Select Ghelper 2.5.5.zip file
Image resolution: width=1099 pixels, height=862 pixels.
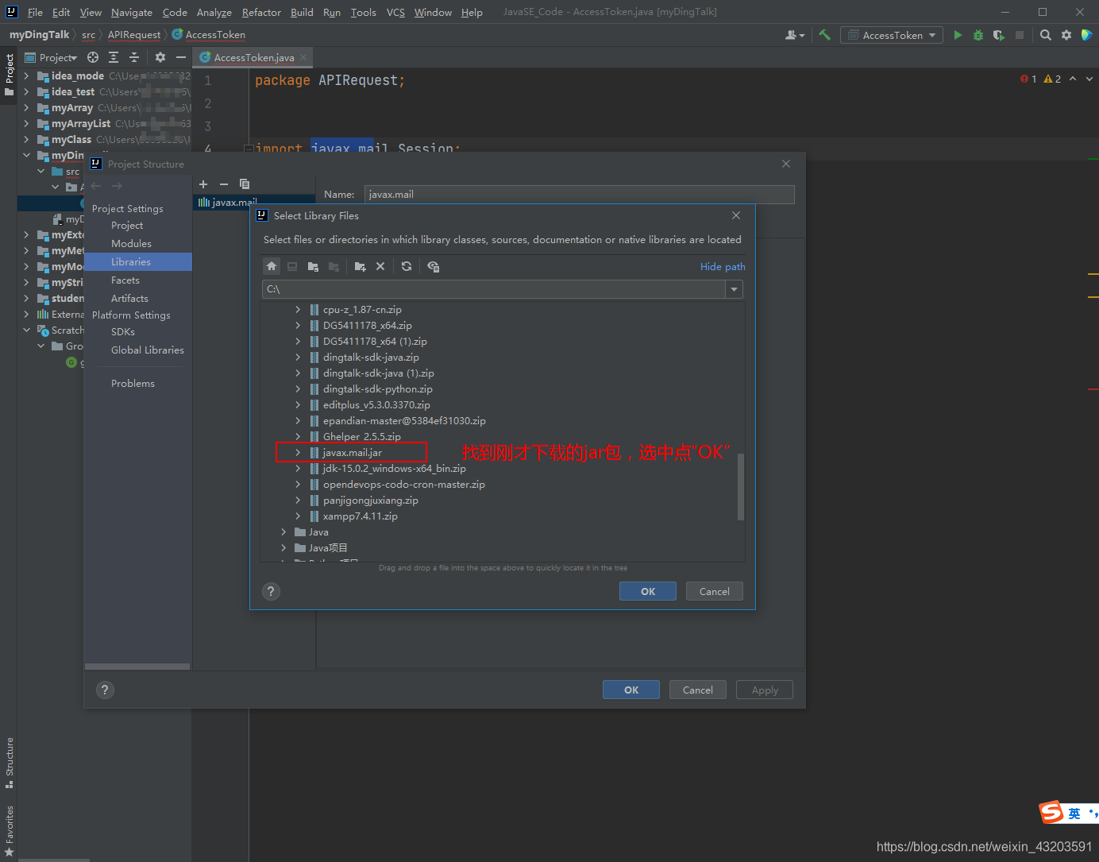(362, 437)
